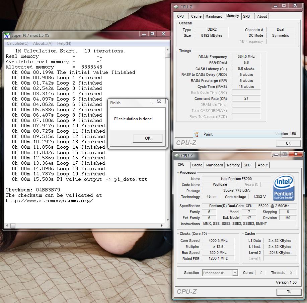Click the Instructions MMX, SSE field
Viewport: 307px width, 303px height.
click(249, 224)
